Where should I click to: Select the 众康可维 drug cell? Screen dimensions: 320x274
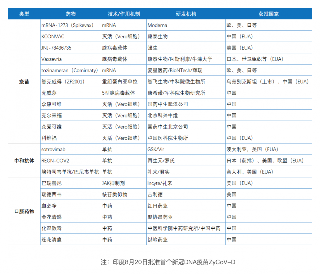point(71,104)
